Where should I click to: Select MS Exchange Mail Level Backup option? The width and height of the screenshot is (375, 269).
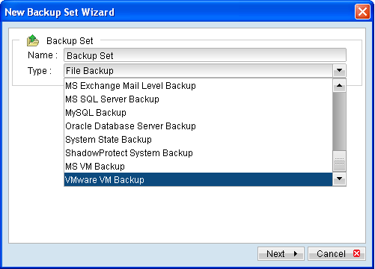pos(198,86)
